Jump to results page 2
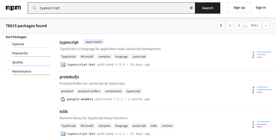 click(230, 26)
